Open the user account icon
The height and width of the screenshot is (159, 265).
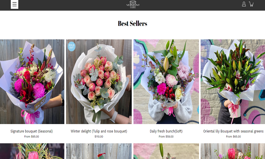(244, 4)
